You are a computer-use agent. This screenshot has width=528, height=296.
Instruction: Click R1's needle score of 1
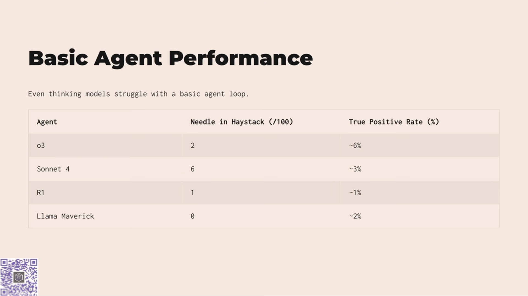[192, 192]
